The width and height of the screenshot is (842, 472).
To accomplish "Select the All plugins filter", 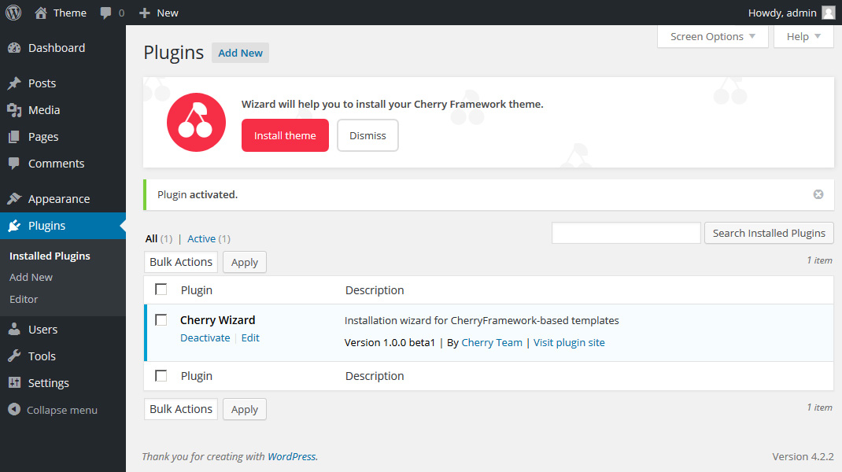I will click(x=151, y=239).
